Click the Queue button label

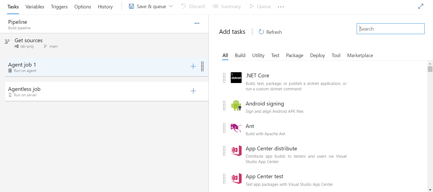coord(264,6)
